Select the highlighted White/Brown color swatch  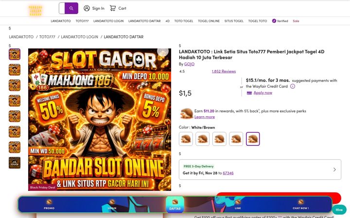coord(253,139)
